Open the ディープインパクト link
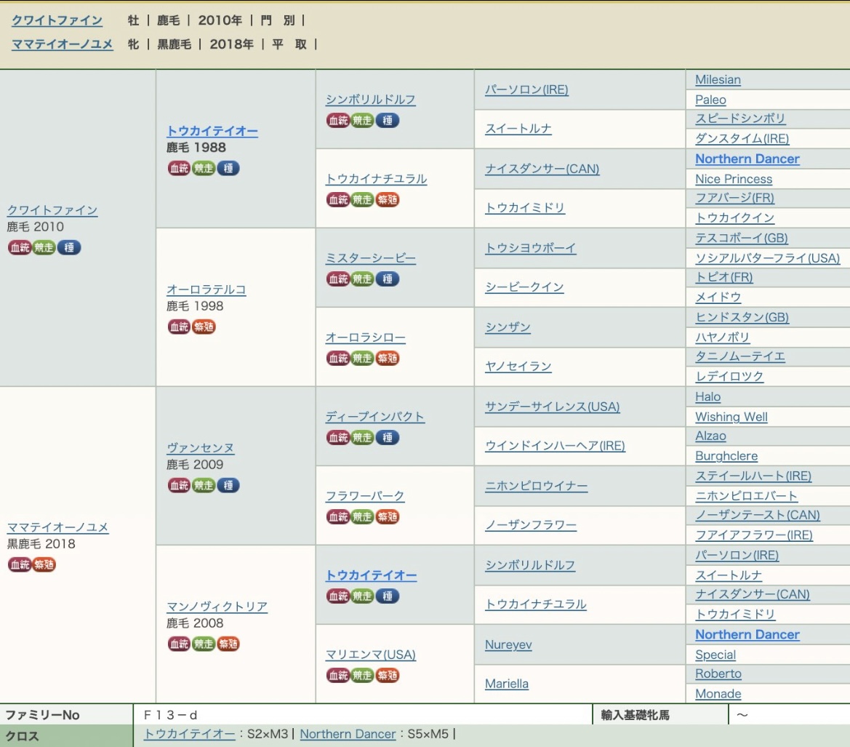 point(374,416)
